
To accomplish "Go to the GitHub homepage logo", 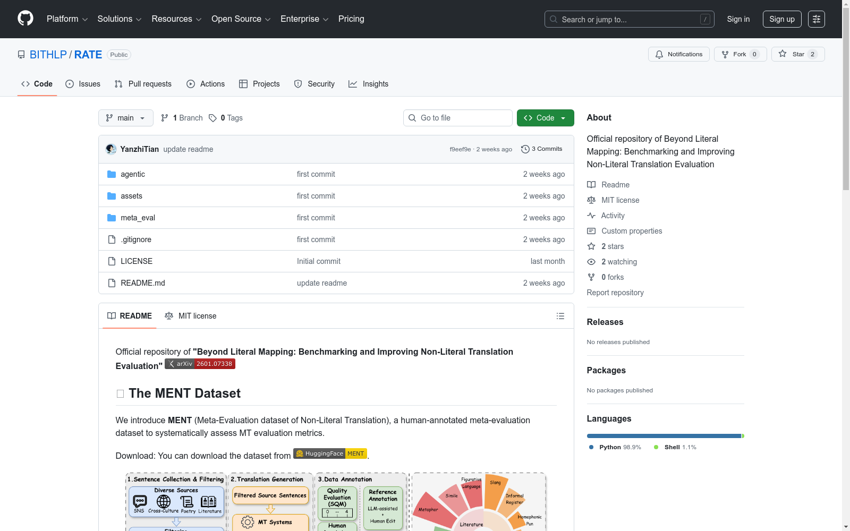I will [x=25, y=19].
